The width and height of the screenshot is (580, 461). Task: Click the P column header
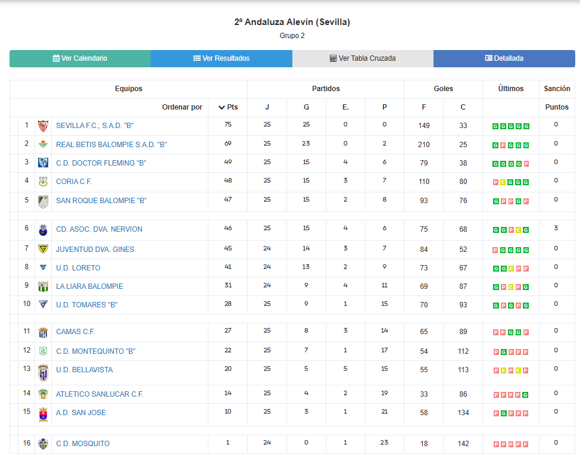(x=385, y=107)
